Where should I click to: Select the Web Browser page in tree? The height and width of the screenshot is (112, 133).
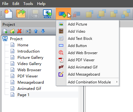point(29,70)
